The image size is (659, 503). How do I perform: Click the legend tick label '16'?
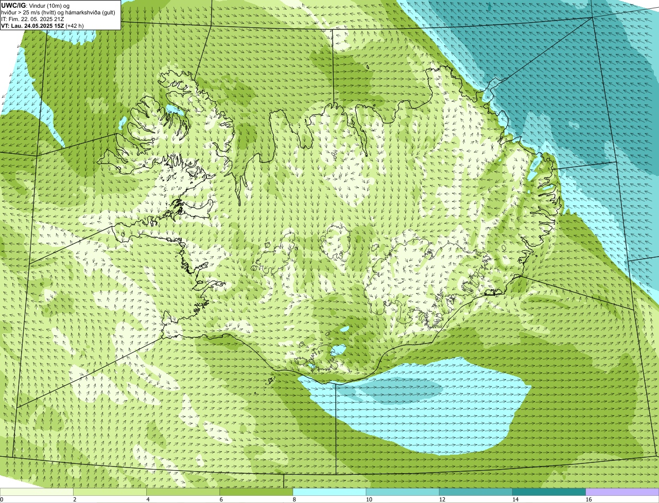pos(588,499)
